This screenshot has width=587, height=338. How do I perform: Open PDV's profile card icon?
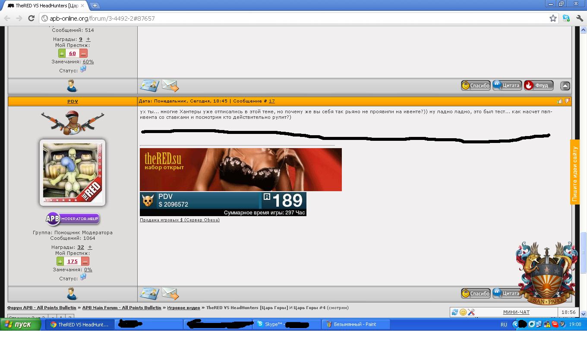click(x=149, y=294)
